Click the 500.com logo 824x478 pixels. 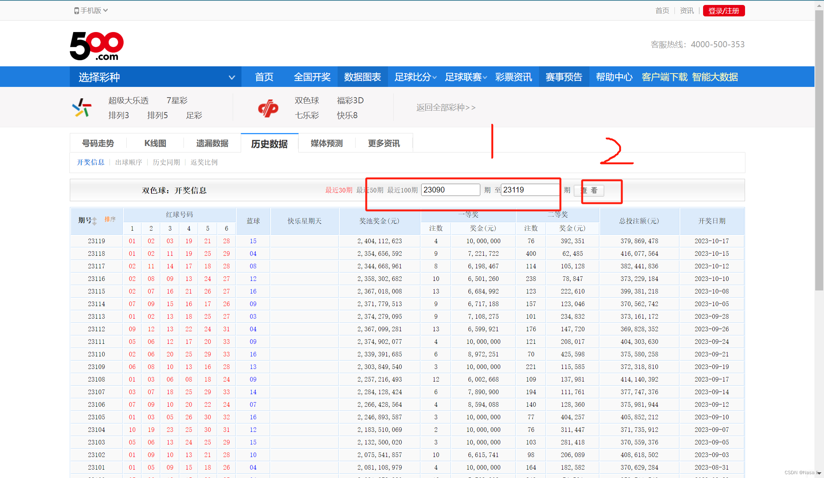pyautogui.click(x=97, y=46)
